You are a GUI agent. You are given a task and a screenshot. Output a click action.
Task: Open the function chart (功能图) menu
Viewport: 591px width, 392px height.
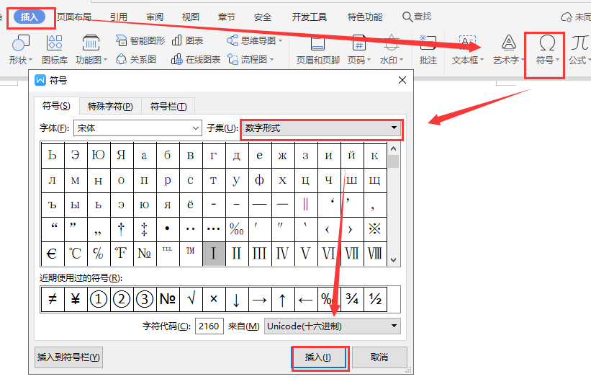pos(91,50)
